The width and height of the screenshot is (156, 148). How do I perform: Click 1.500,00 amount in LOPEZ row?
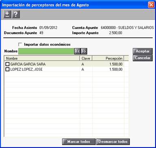tap(116, 70)
